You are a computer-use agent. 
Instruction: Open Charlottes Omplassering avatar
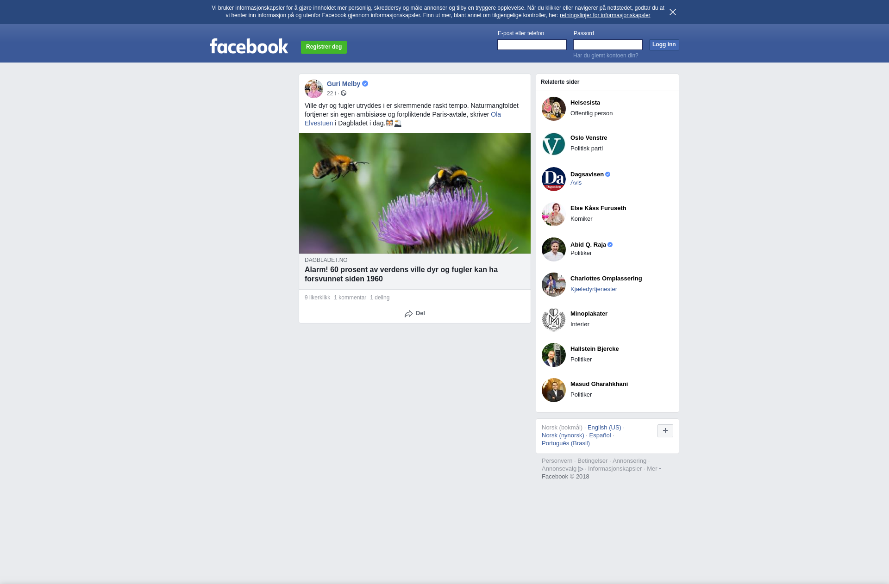554,285
